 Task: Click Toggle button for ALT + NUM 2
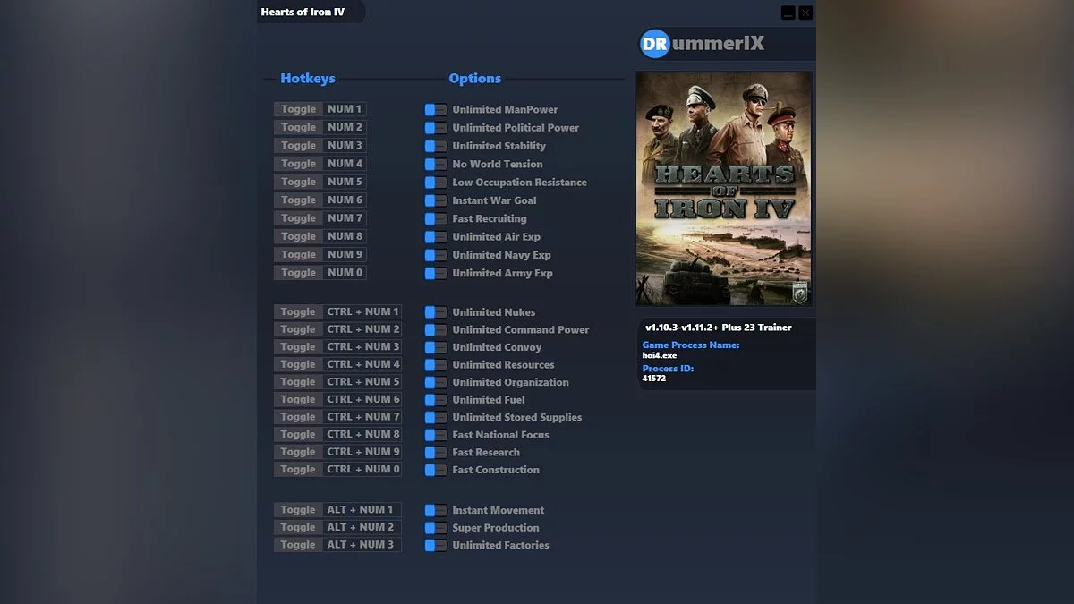coord(298,527)
